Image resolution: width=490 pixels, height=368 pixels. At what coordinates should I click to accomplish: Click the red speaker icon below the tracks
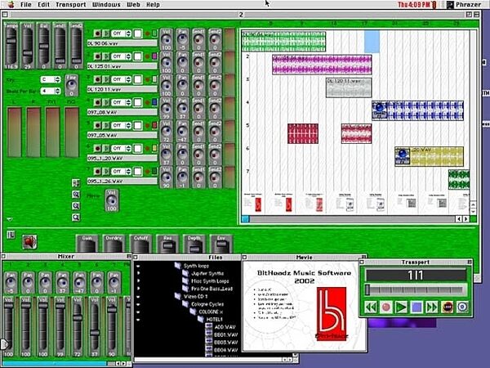29,241
